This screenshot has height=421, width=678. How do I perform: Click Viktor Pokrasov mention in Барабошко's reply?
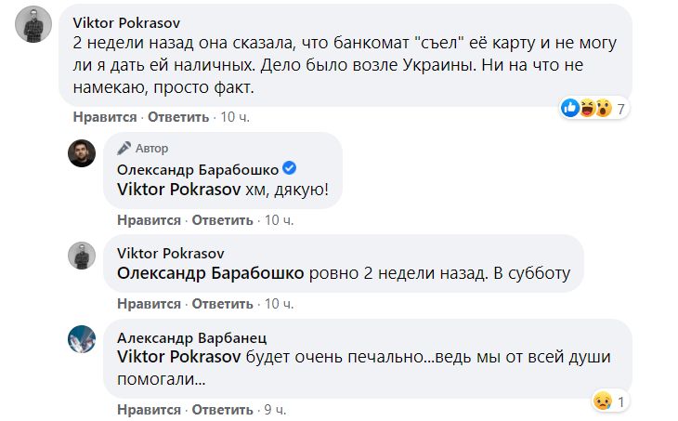[x=180, y=189]
